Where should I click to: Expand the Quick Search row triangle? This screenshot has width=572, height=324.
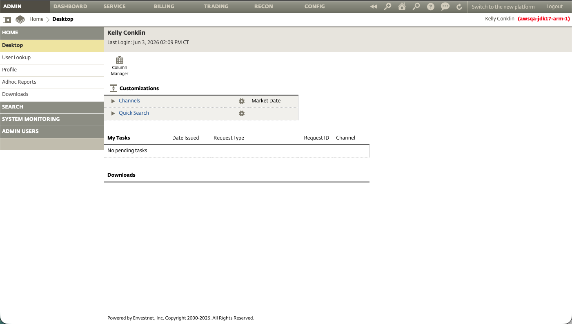click(x=113, y=113)
